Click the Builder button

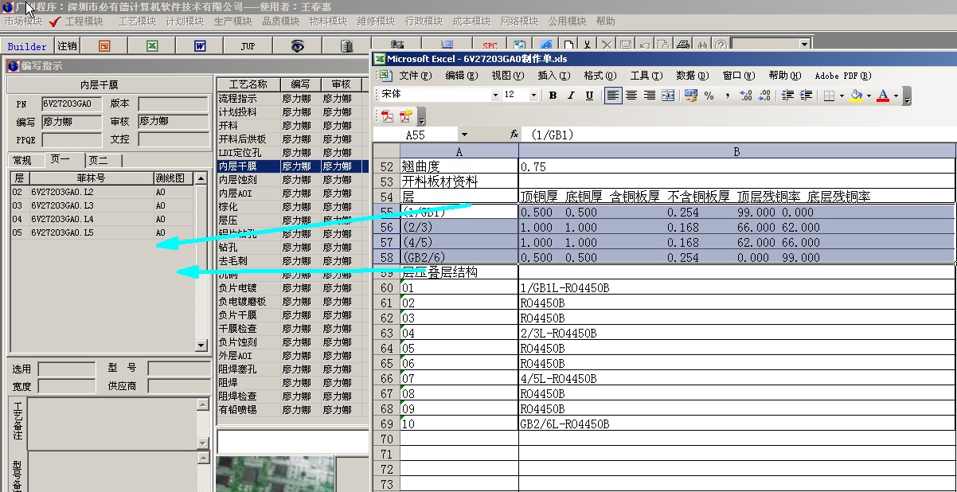coord(27,46)
